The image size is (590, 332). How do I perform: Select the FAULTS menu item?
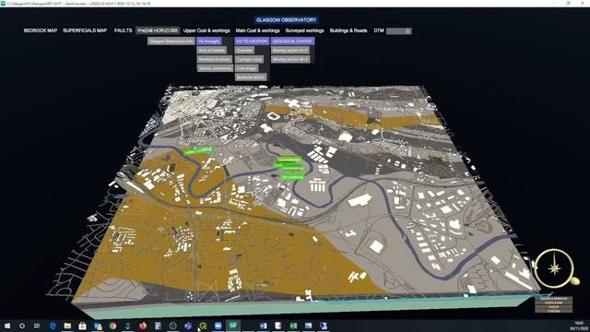point(123,30)
